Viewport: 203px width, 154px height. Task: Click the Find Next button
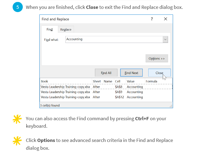click(x=131, y=73)
